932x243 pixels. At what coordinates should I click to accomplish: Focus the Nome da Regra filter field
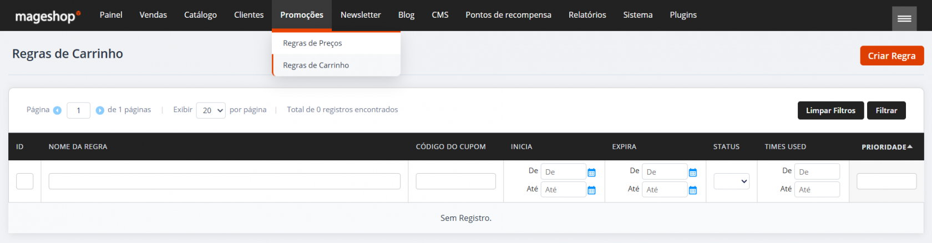(x=224, y=181)
